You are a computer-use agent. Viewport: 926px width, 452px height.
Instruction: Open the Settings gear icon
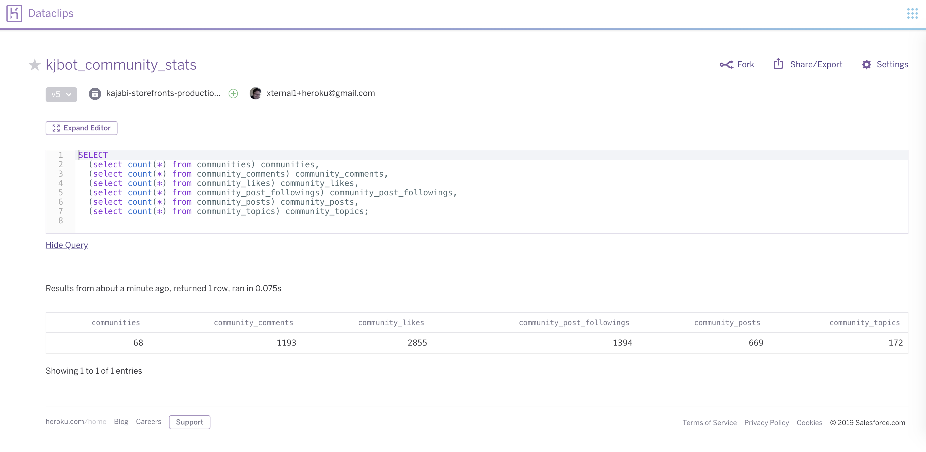point(866,64)
